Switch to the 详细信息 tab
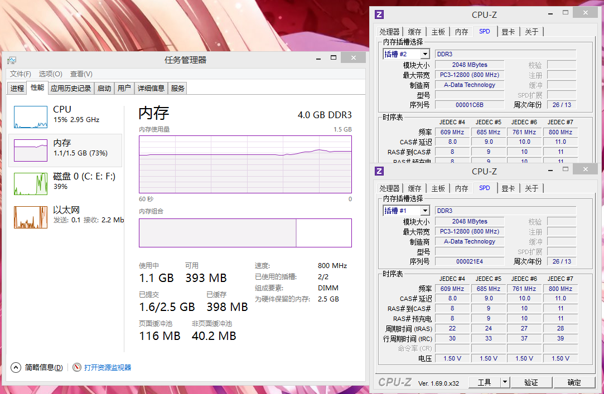This screenshot has width=604, height=394. (x=151, y=88)
